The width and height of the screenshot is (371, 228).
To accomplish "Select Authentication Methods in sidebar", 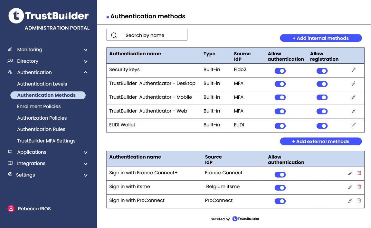I will click(x=48, y=95).
